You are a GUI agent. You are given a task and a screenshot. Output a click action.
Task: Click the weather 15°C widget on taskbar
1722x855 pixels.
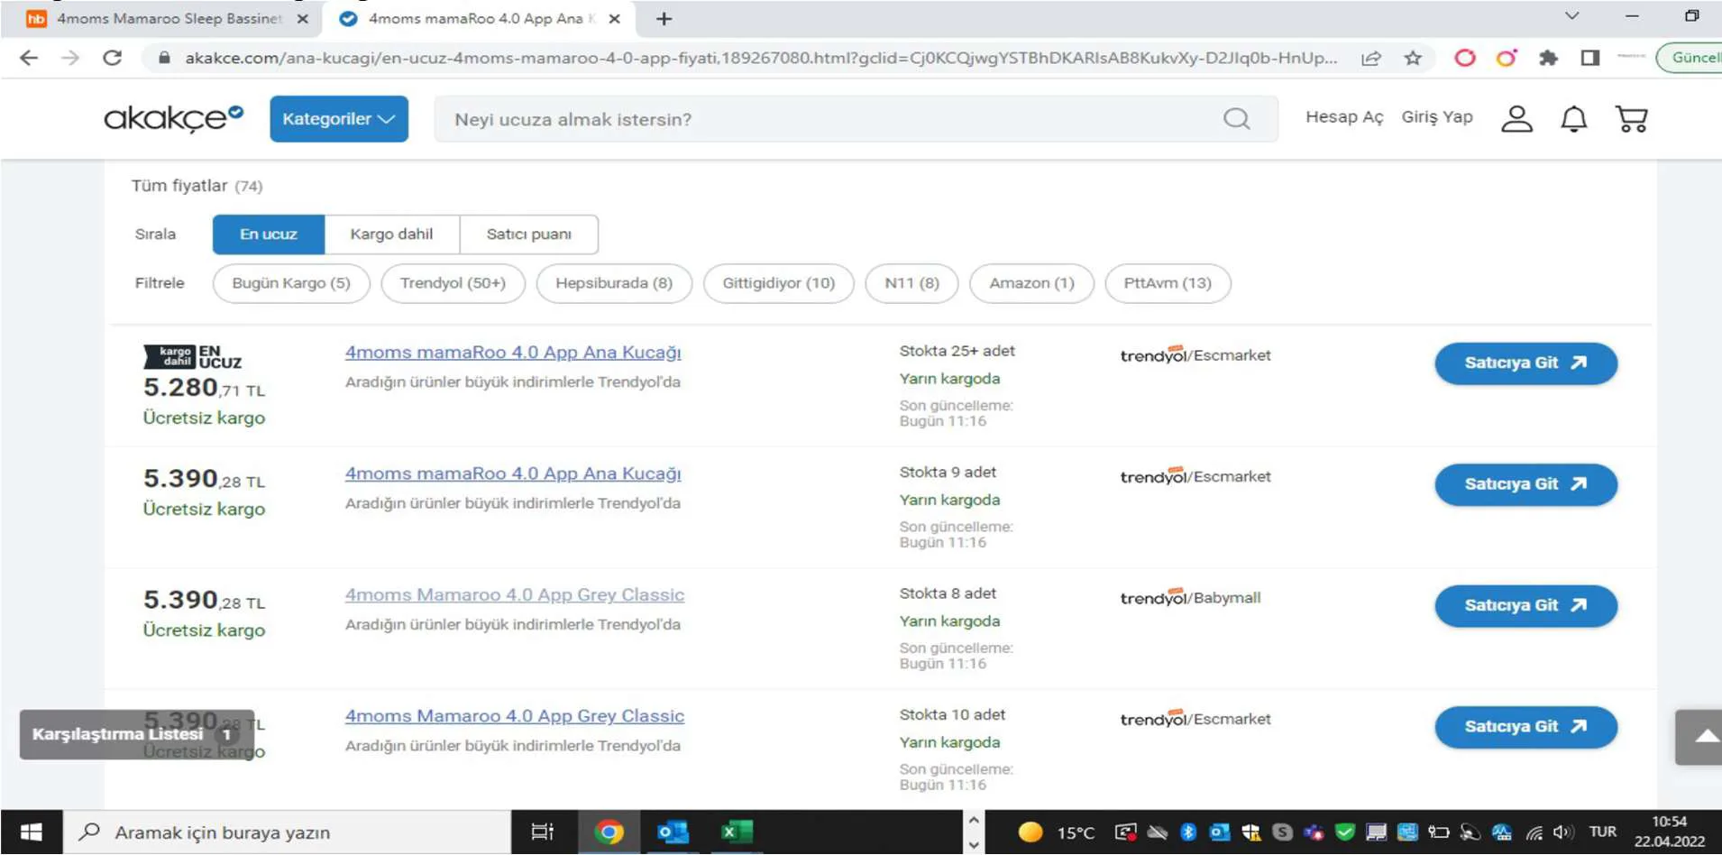tap(1056, 832)
